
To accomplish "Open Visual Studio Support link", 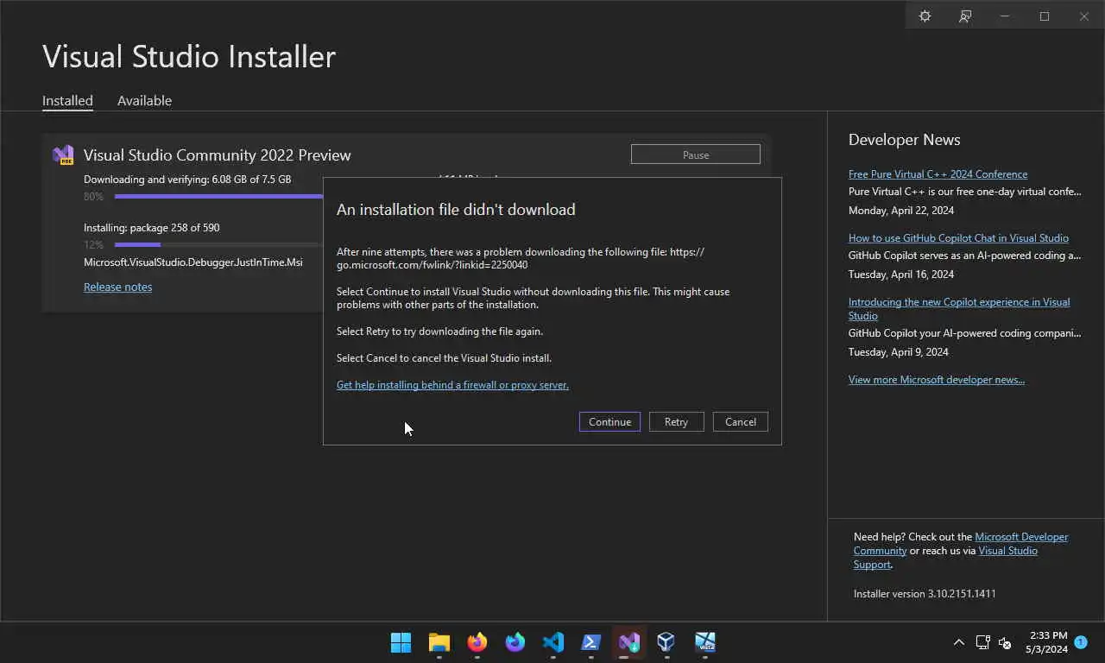I will [945, 558].
